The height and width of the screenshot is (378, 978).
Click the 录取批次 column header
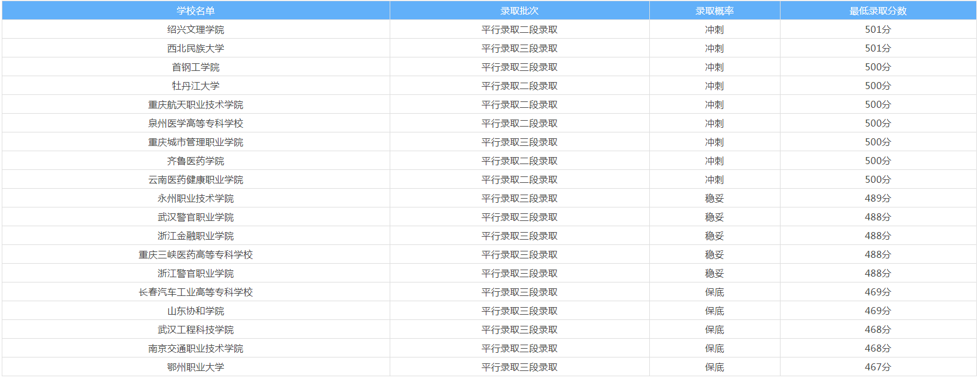coord(519,11)
